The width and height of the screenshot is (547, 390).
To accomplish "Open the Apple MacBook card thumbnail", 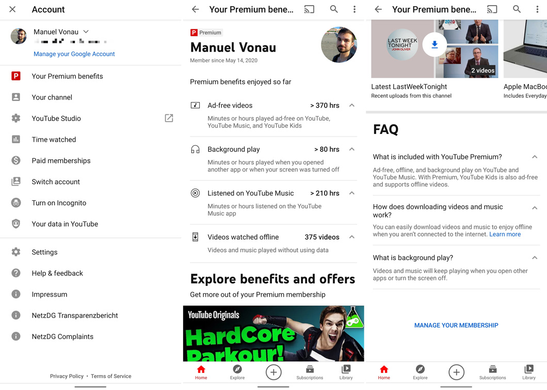I will tap(525, 49).
